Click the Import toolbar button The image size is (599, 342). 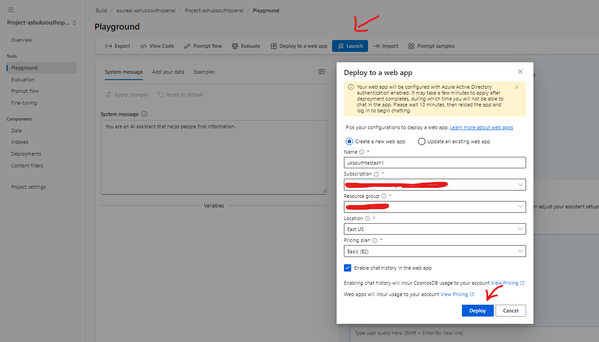[385, 46]
